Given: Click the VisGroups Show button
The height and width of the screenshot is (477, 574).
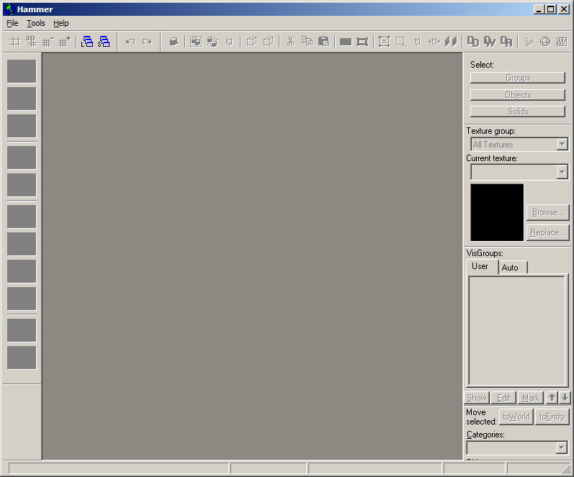Looking at the screenshot, I should click(x=477, y=398).
